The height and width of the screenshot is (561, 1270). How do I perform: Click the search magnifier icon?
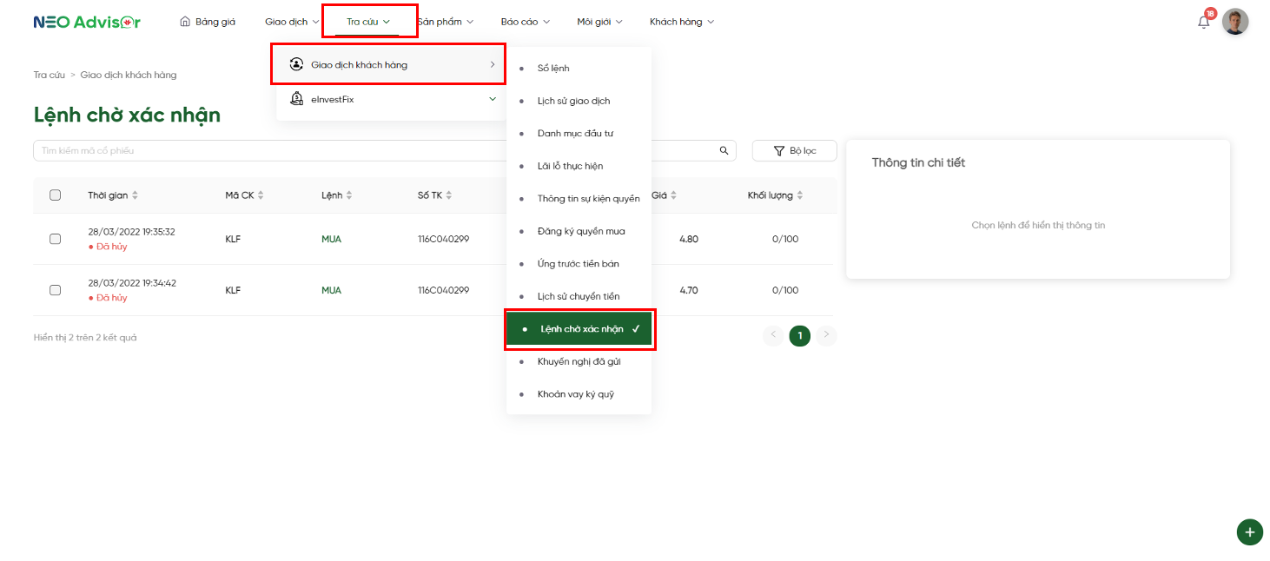pyautogui.click(x=724, y=151)
